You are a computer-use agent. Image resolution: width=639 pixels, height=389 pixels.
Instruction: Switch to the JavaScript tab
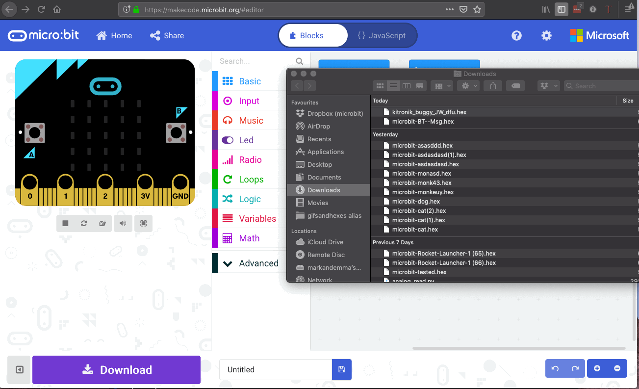(383, 35)
